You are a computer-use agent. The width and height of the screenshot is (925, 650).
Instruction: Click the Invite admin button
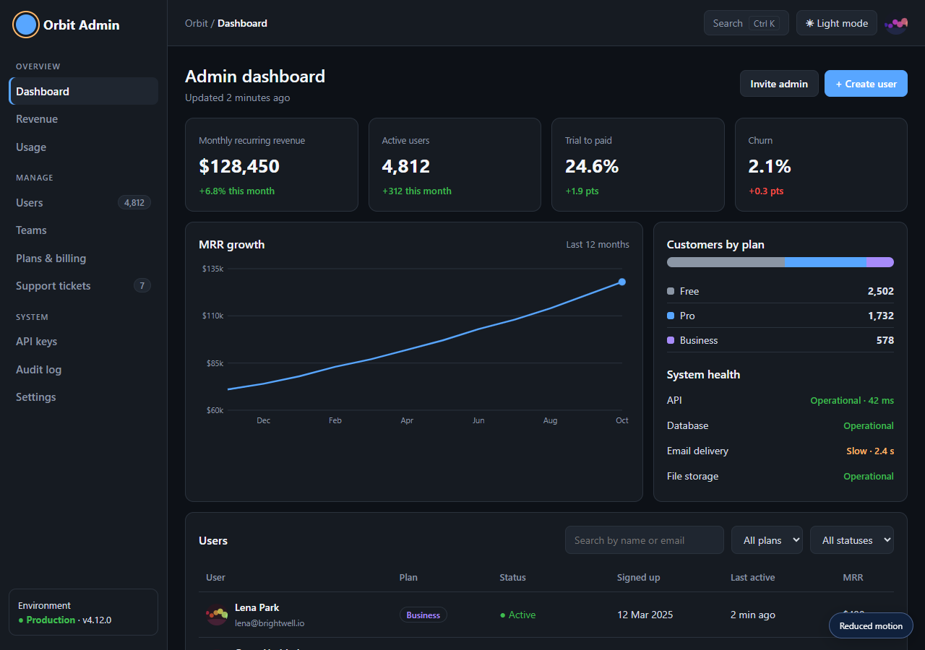(779, 84)
